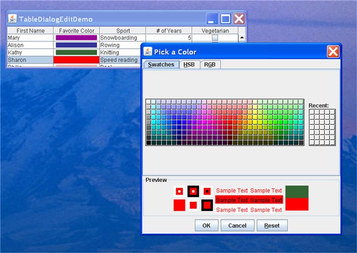The height and width of the screenshot is (253, 357).
Task: Confirm color with the OK button
Action: 206,225
